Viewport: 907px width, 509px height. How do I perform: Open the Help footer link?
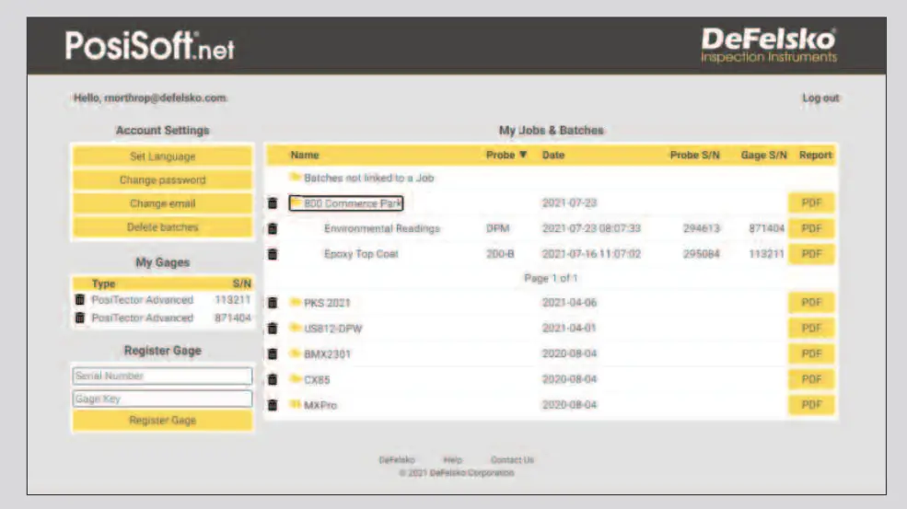click(453, 460)
